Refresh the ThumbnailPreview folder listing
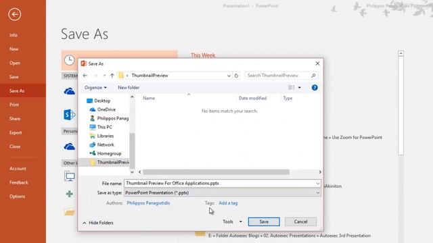The height and width of the screenshot is (243, 433). [x=236, y=76]
